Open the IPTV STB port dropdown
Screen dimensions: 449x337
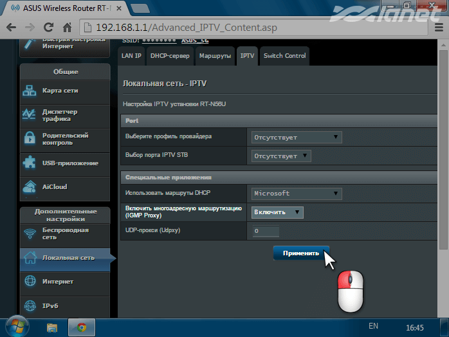click(281, 156)
